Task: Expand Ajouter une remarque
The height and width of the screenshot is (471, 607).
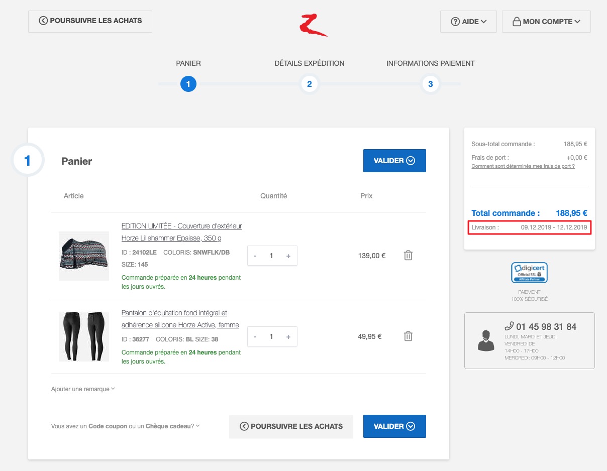Action: [83, 389]
